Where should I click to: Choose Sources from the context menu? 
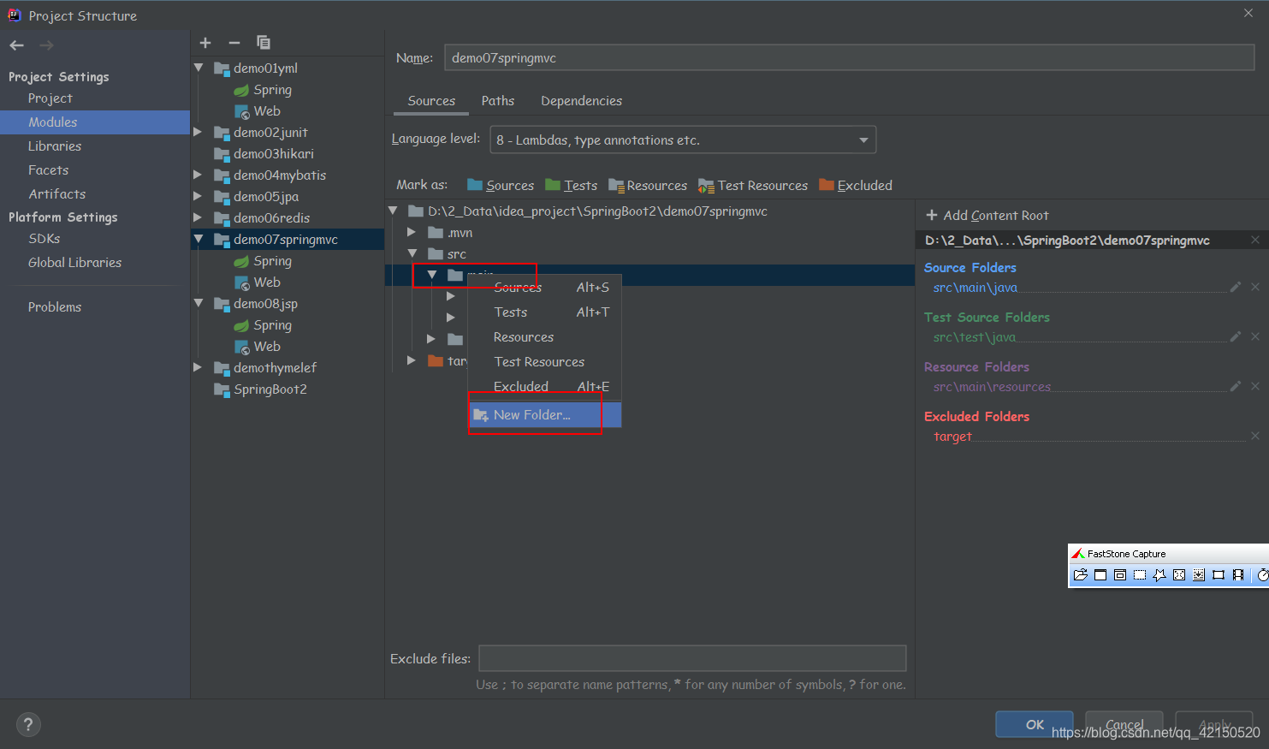point(544,288)
